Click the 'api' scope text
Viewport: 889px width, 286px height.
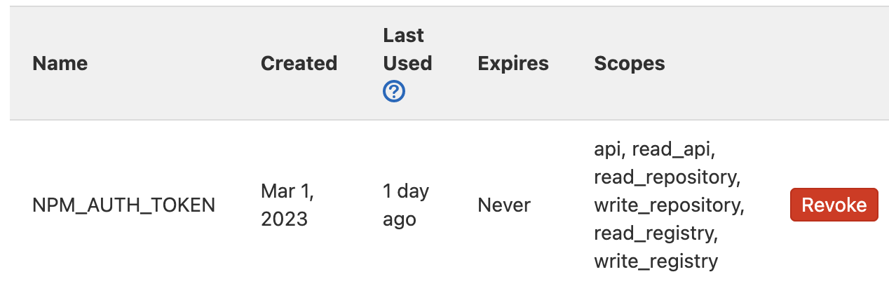pos(609,149)
